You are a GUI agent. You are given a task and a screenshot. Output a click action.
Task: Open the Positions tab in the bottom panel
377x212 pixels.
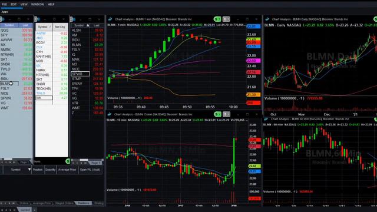83,203
